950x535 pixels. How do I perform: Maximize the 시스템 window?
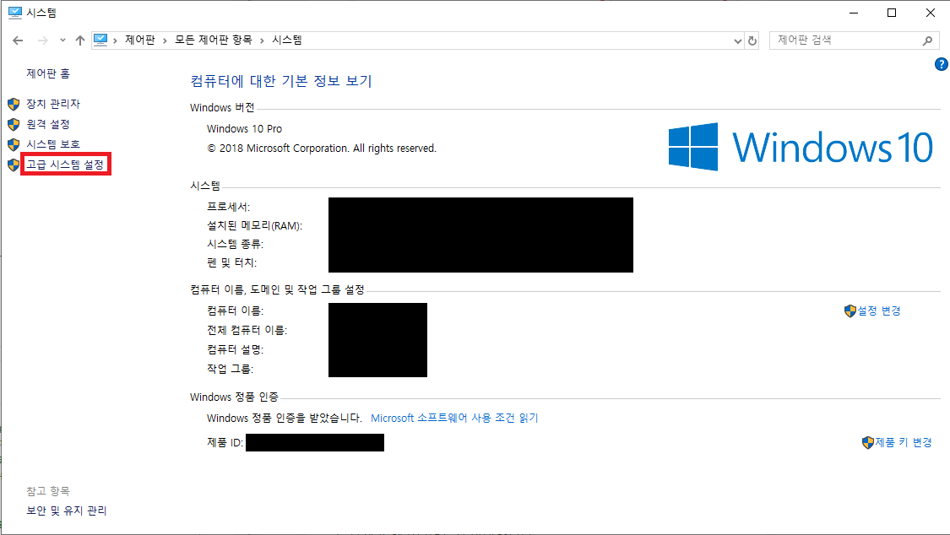tap(892, 13)
